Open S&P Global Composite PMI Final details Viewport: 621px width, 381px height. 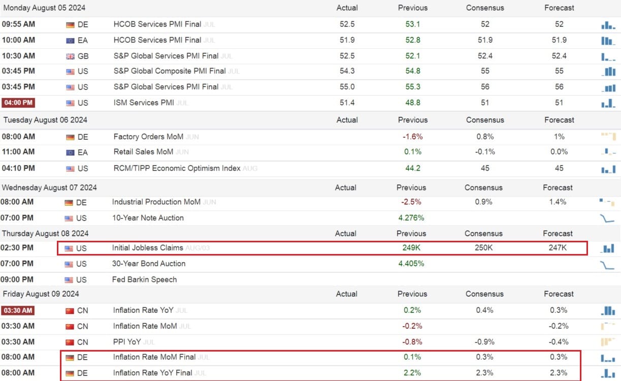tap(169, 71)
